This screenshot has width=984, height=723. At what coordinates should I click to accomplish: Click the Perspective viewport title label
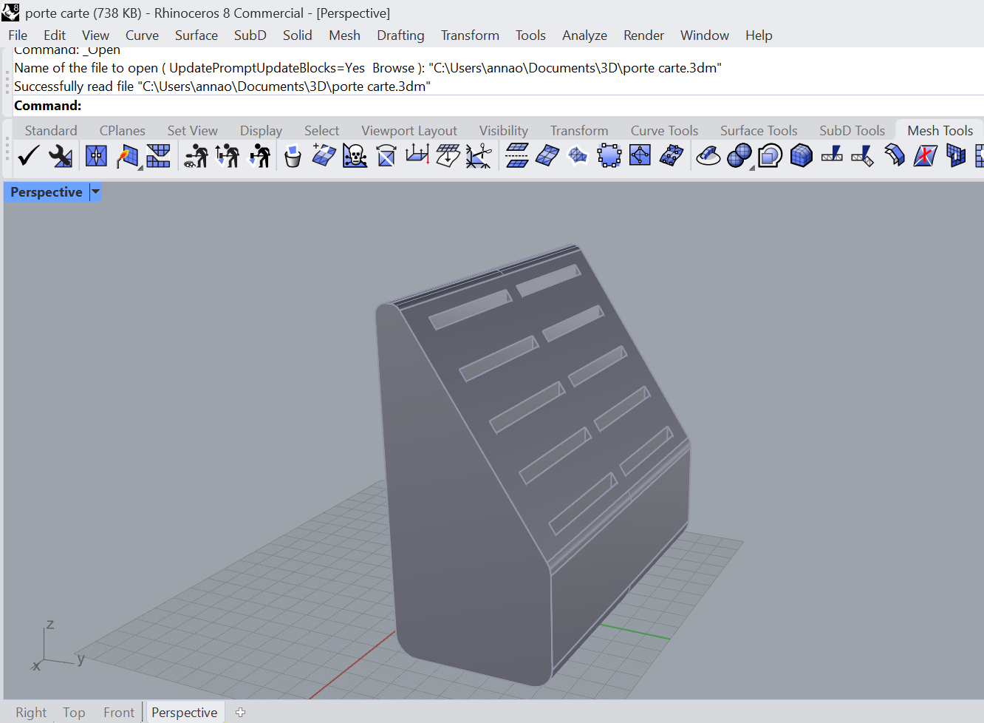click(46, 192)
